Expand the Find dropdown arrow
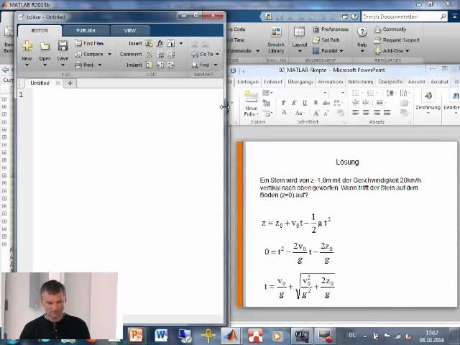460x345 pixels. click(216, 65)
